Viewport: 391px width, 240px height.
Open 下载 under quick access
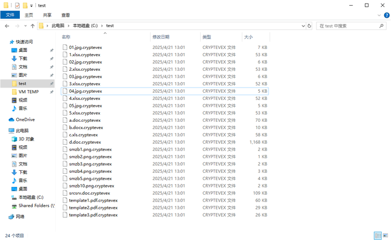point(23,58)
